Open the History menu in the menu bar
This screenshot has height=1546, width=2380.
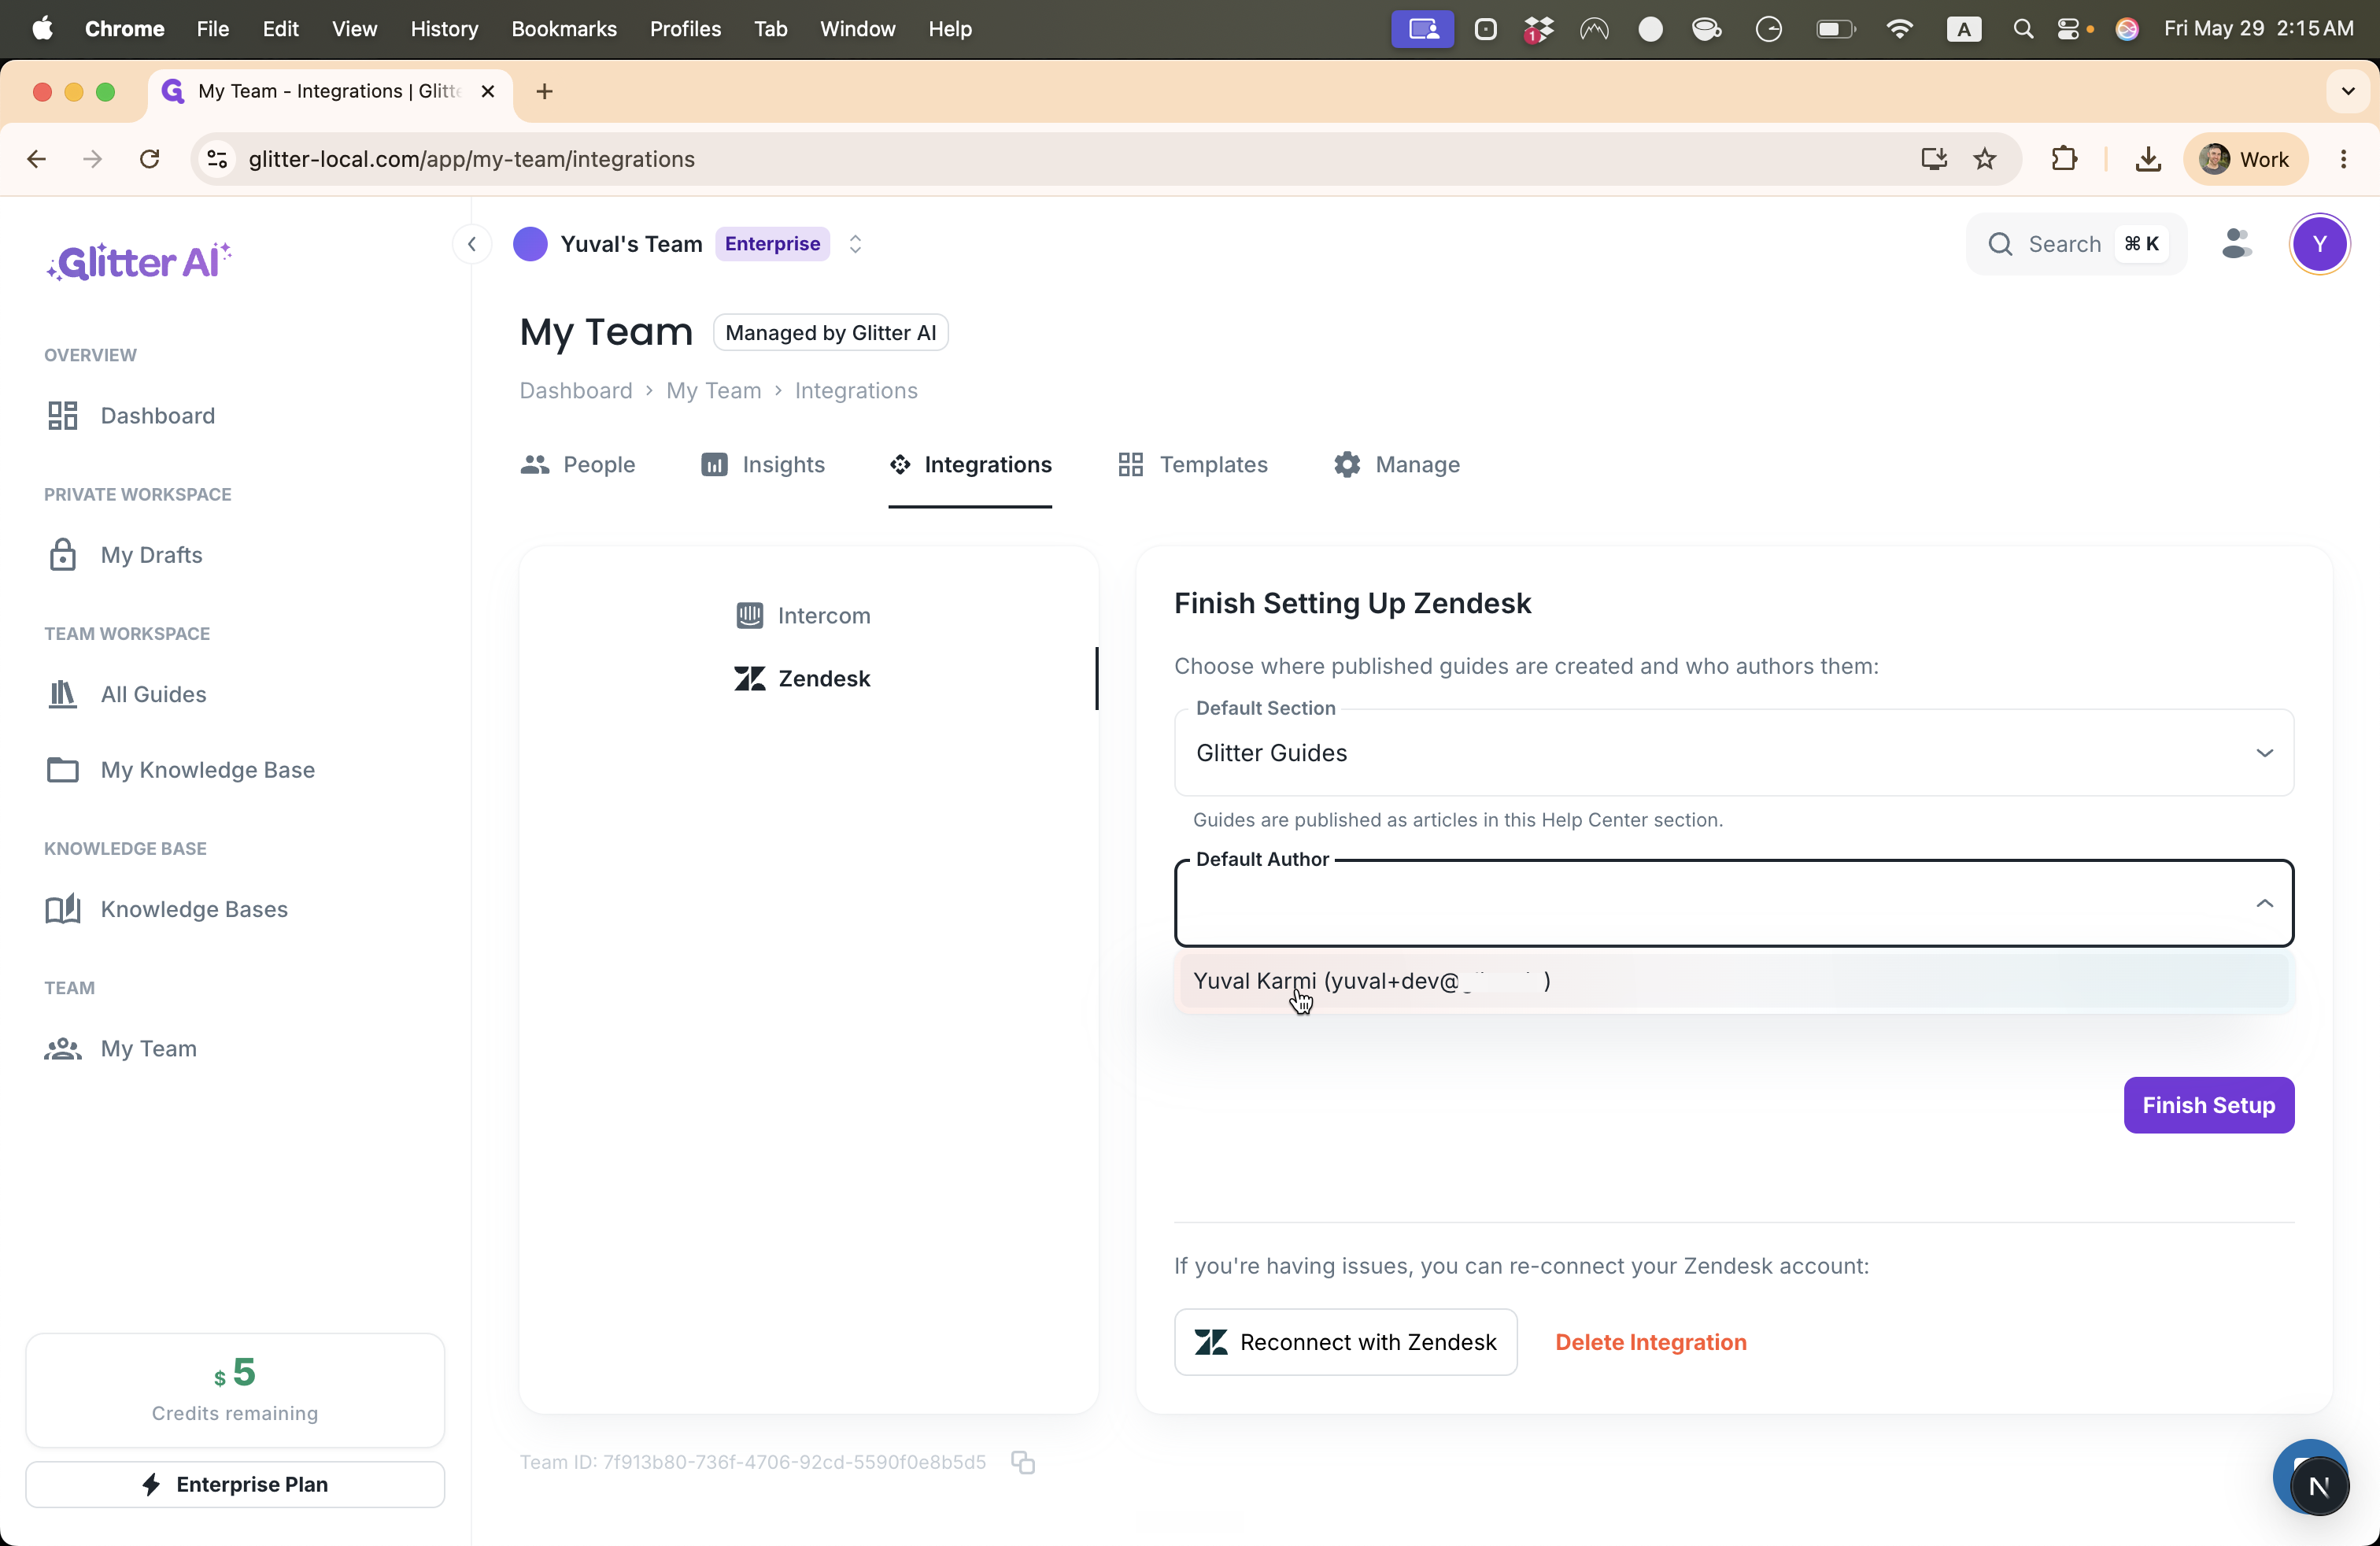(x=444, y=29)
